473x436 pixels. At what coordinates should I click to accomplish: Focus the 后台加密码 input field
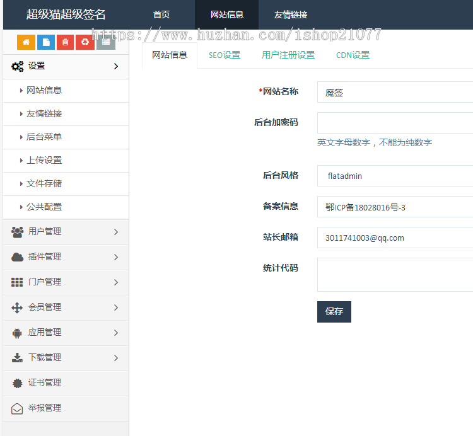pyautogui.click(x=395, y=123)
